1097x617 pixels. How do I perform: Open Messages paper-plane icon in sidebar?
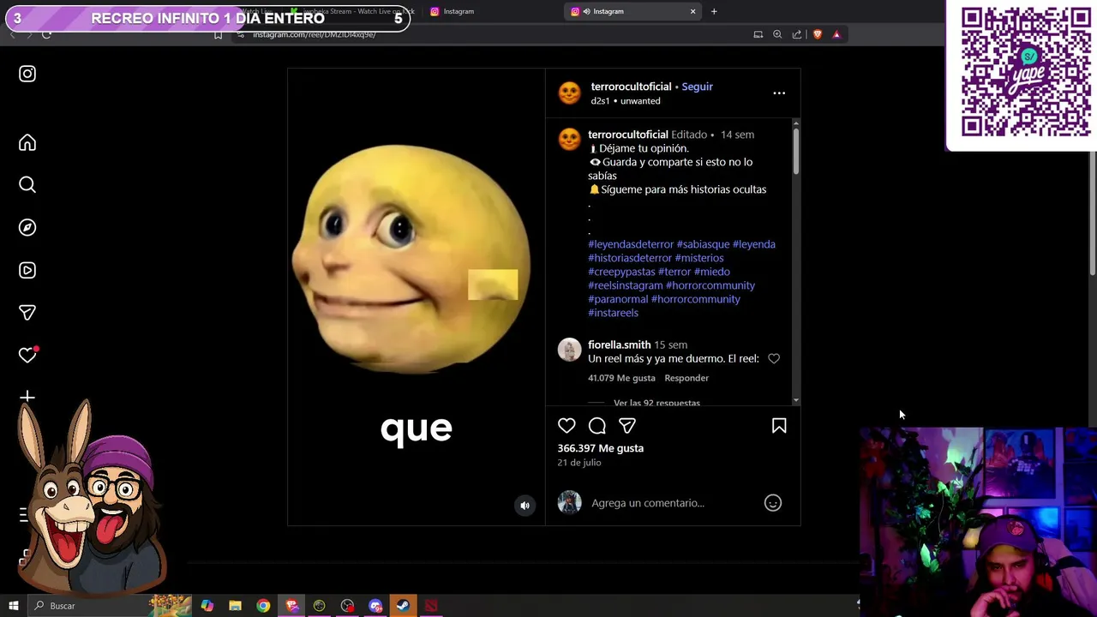(27, 313)
